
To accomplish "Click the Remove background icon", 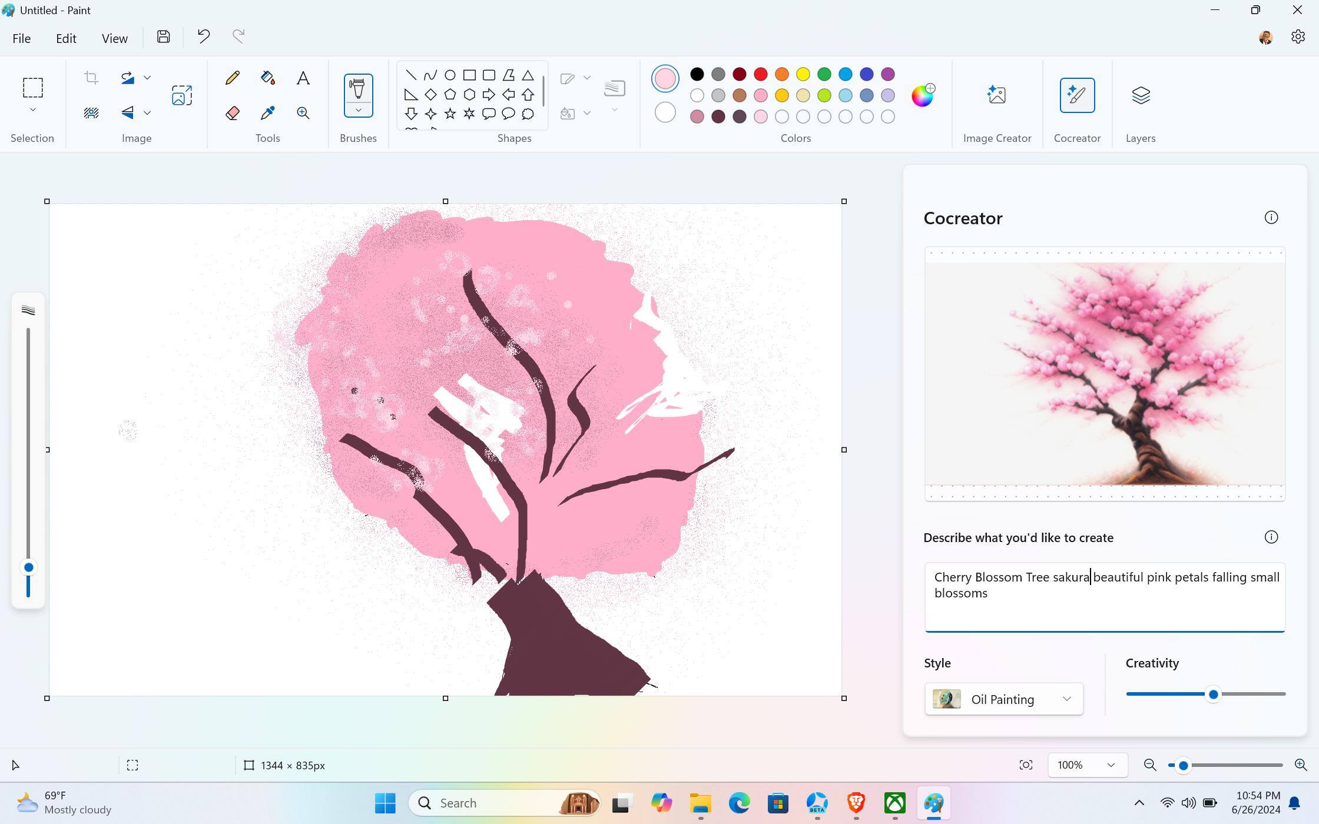I will 91,113.
